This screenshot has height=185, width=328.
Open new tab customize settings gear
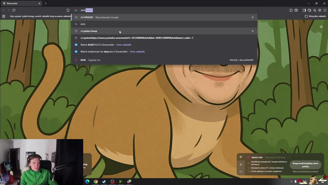(x=321, y=27)
